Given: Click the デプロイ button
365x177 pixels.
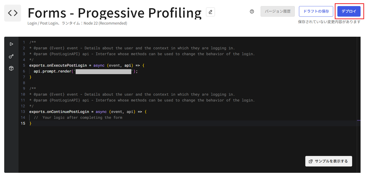Looking at the screenshot, I should point(349,11).
